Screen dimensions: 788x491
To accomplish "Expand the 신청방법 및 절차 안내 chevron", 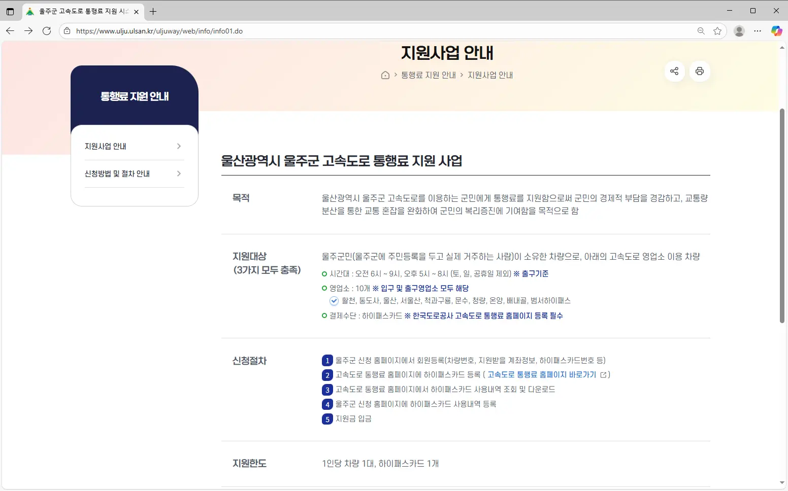I will [x=178, y=173].
